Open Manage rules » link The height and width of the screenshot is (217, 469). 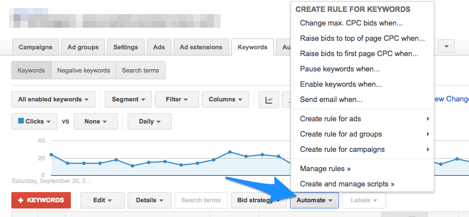325,169
